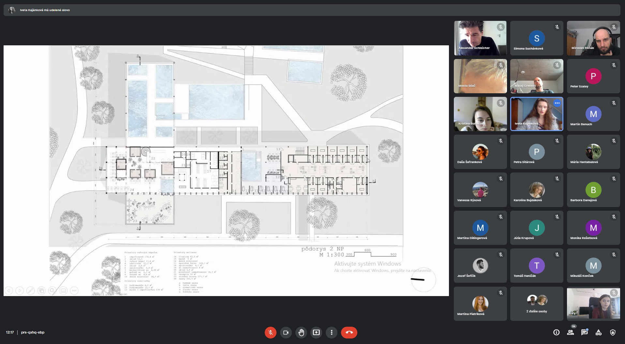Click muted mic icon on Martin Benuch tile
This screenshot has width=625, height=344.
pos(614,103)
